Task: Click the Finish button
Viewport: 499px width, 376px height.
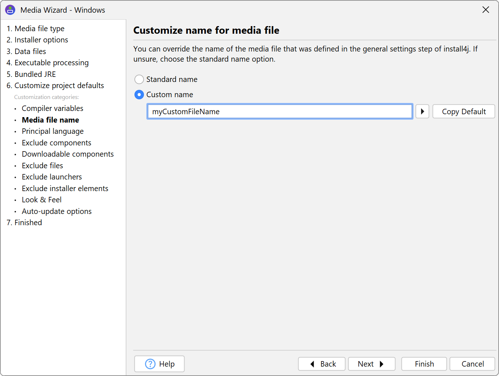Action: [x=424, y=364]
